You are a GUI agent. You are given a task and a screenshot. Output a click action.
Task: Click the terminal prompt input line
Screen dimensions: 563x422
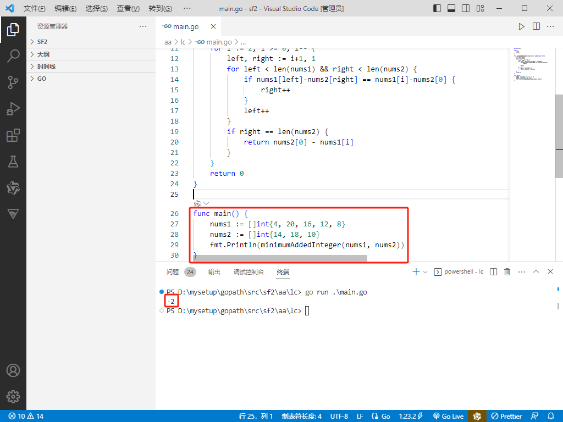pyautogui.click(x=307, y=311)
